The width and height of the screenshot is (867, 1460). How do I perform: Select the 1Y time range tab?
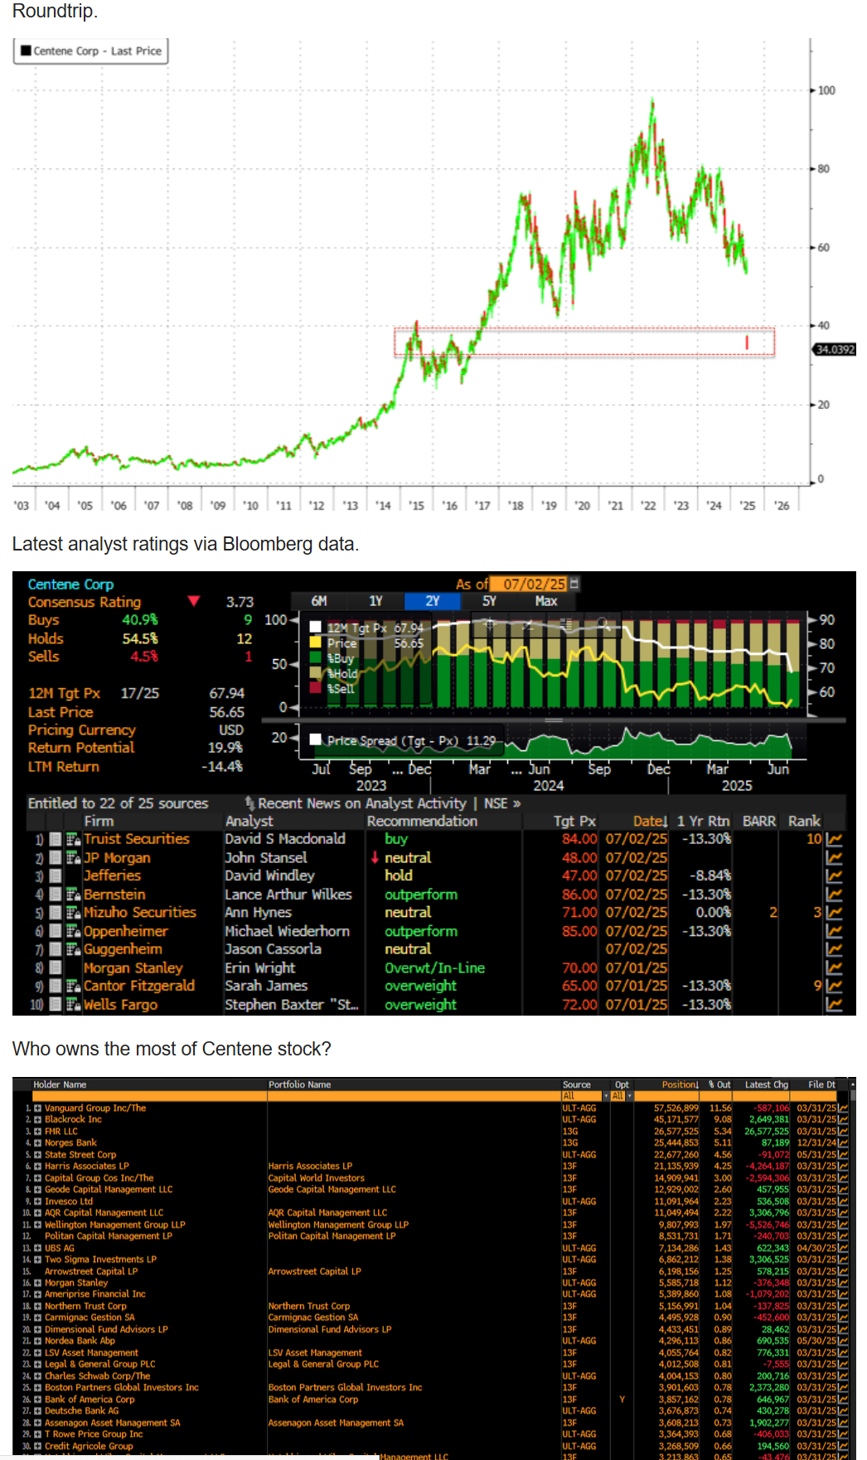click(375, 601)
